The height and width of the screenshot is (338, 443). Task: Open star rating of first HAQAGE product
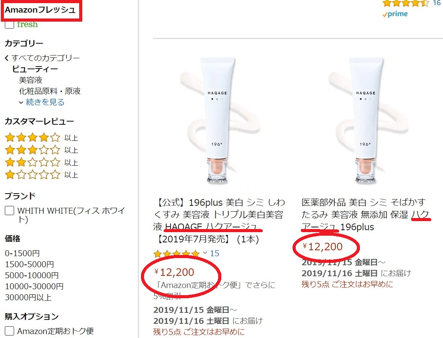[176, 253]
